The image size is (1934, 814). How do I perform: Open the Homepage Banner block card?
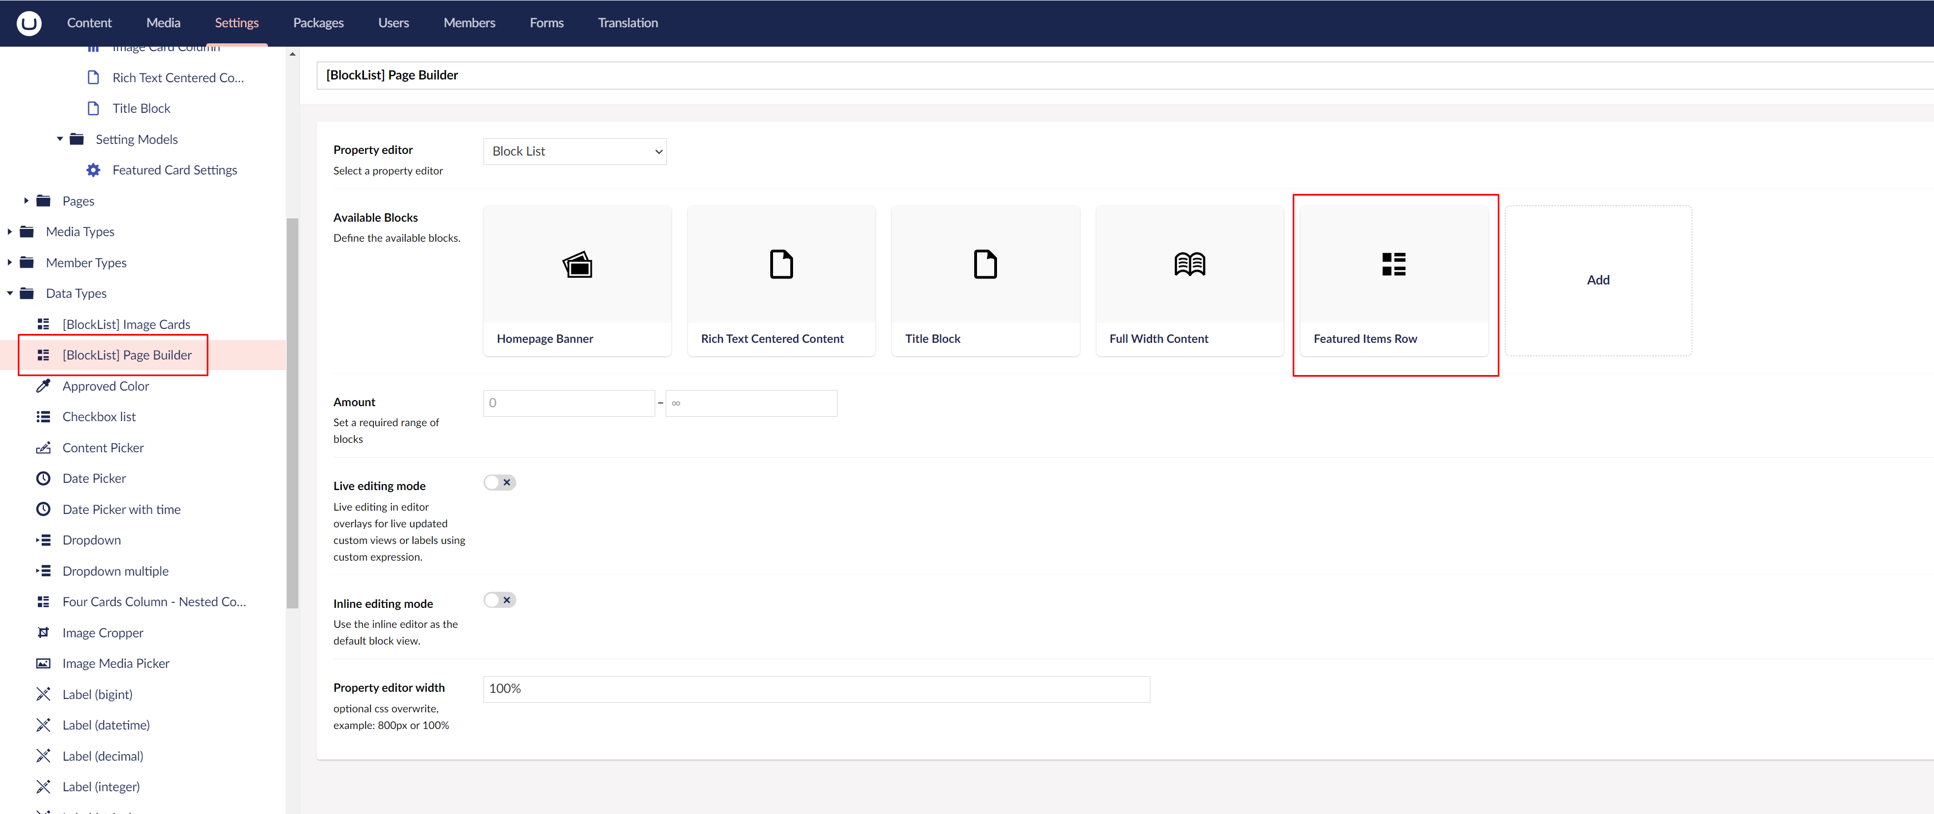pos(577,280)
